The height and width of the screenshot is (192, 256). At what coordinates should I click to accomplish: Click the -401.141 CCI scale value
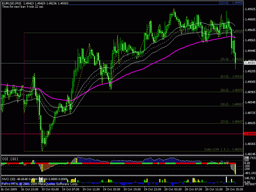click(250, 173)
